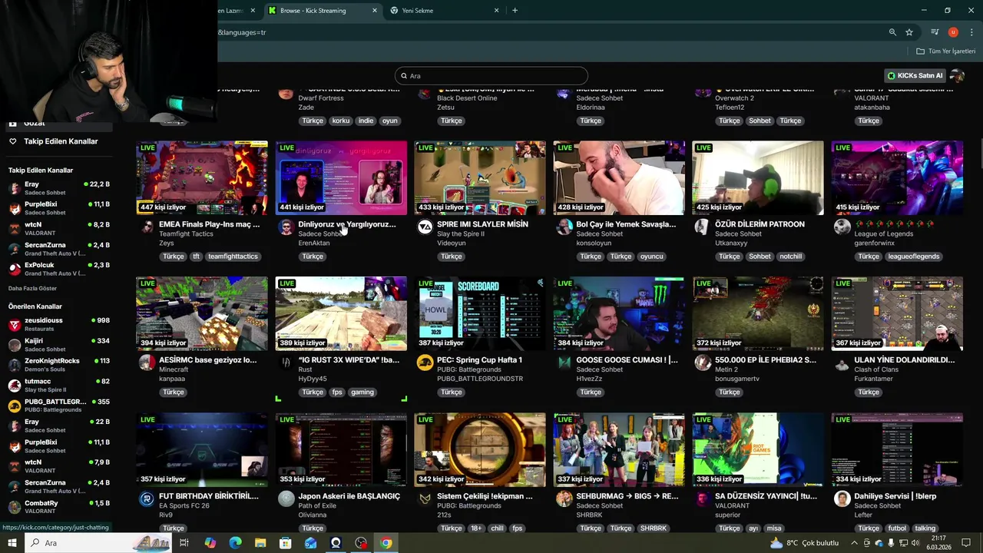The width and height of the screenshot is (983, 553).
Task: Click SHRBRK channel avatar
Action: point(564,499)
